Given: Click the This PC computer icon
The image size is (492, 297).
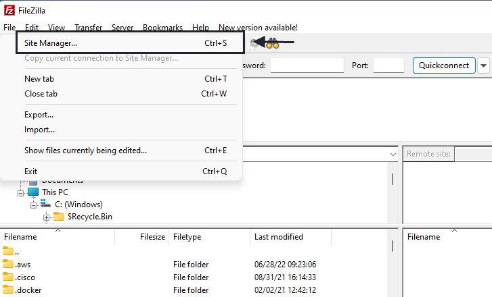Looking at the screenshot, I should tap(33, 192).
